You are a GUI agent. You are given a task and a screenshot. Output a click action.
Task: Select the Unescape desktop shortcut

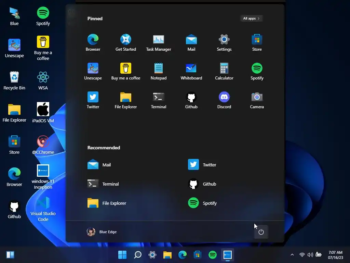14,48
